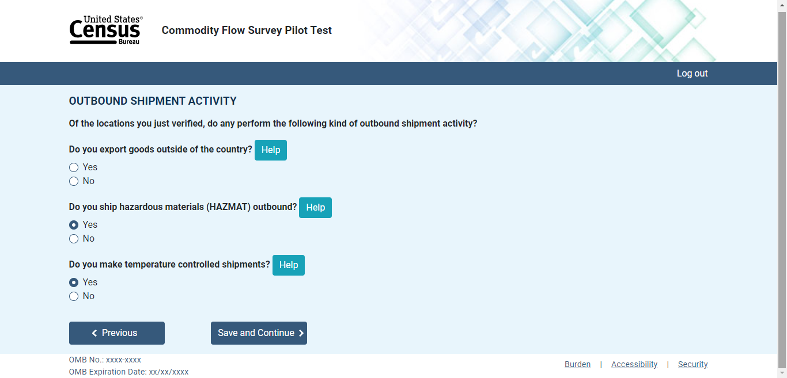Open Help for the HAZMAT question
The width and height of the screenshot is (787, 378).
click(x=315, y=208)
